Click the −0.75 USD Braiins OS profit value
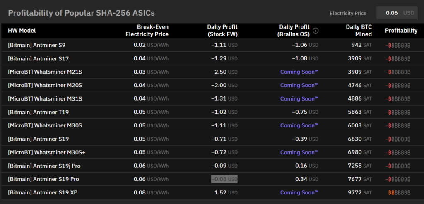 [x=305, y=112]
